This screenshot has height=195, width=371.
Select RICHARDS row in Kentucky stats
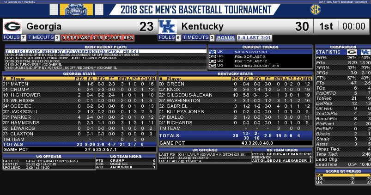point(236,123)
